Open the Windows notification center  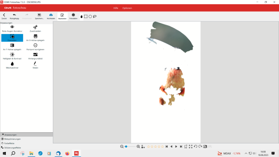coord(273,153)
